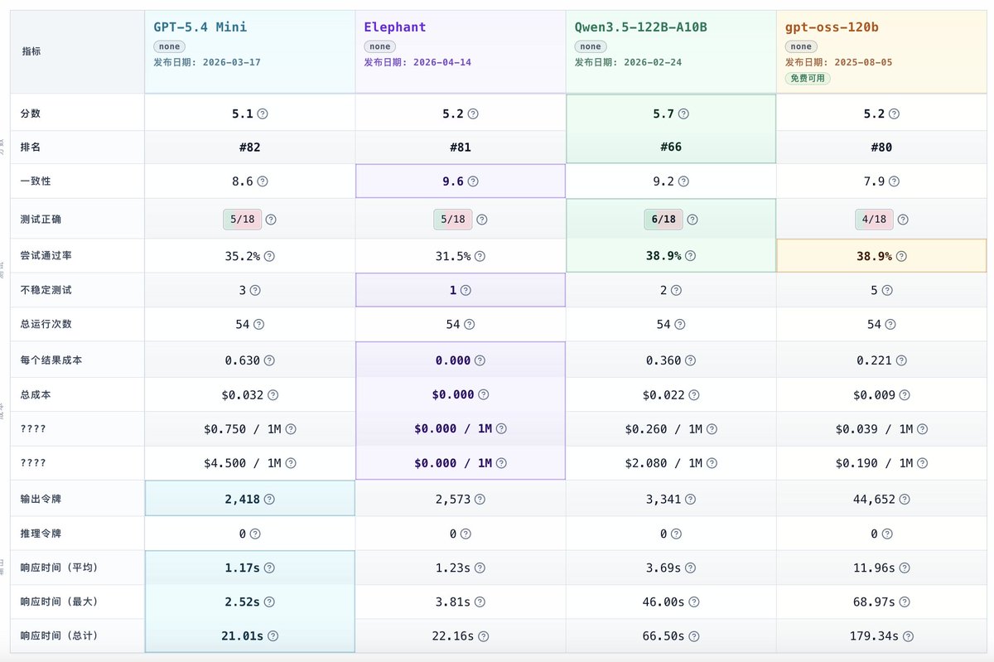Viewport: 994px width, 662px height.
Task: Select the #81 rank cell
Action: coord(460,147)
